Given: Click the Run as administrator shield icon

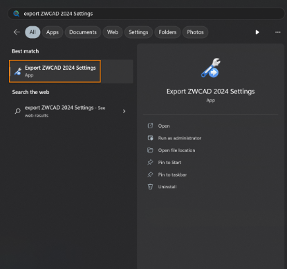Looking at the screenshot, I should coord(150,138).
